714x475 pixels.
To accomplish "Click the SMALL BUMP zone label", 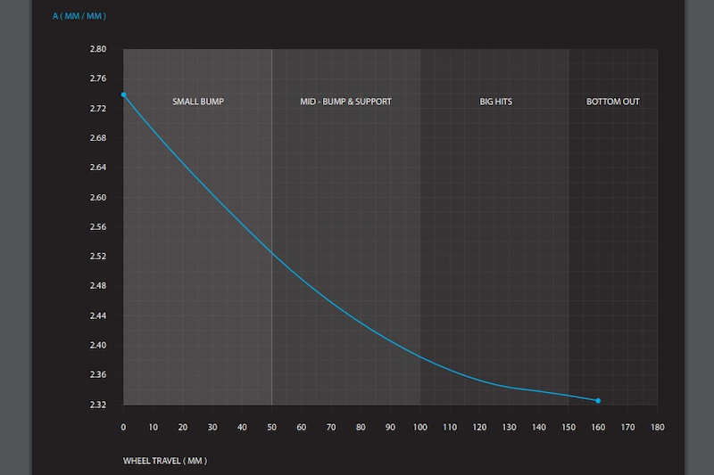I will pos(197,102).
